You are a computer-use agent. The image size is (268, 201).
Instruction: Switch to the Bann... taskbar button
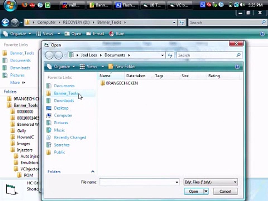click(99, 5)
